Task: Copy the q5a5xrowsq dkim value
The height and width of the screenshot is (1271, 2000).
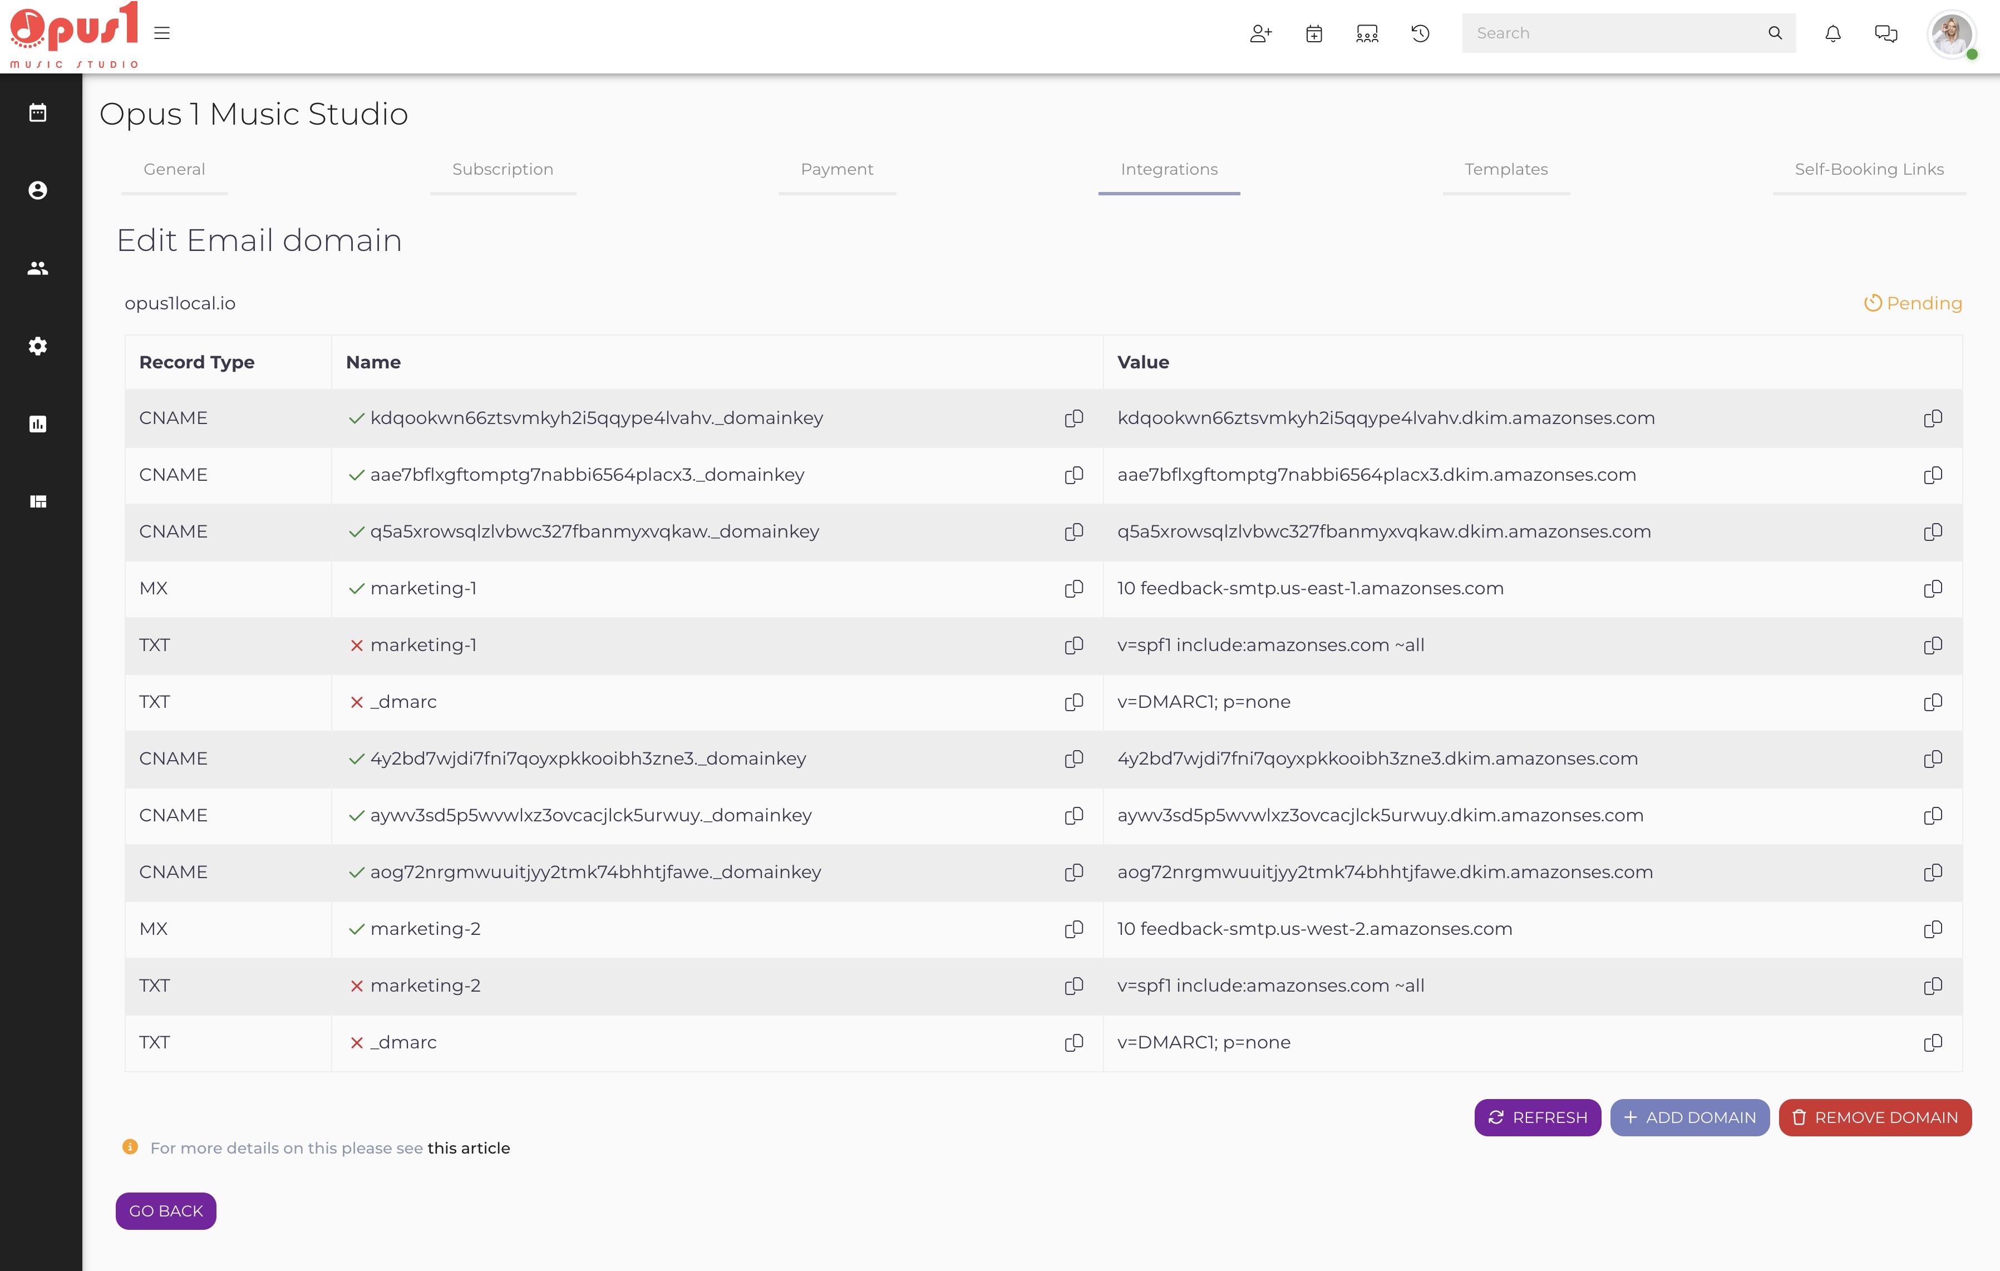Action: tap(1933, 531)
